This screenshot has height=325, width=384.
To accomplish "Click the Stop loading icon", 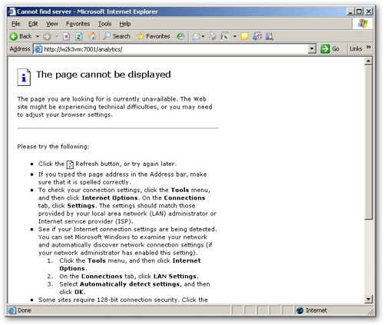I will (x=67, y=37).
